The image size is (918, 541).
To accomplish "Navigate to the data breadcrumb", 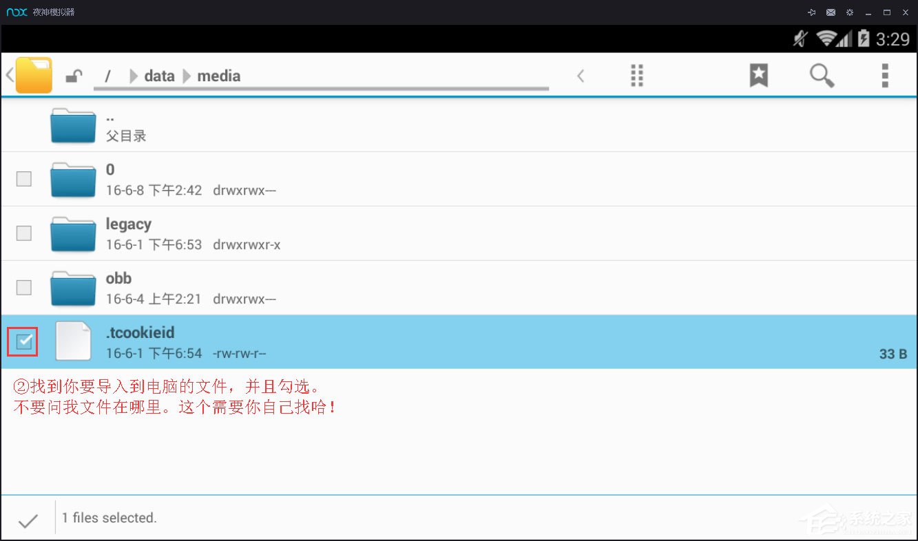I will pos(158,76).
